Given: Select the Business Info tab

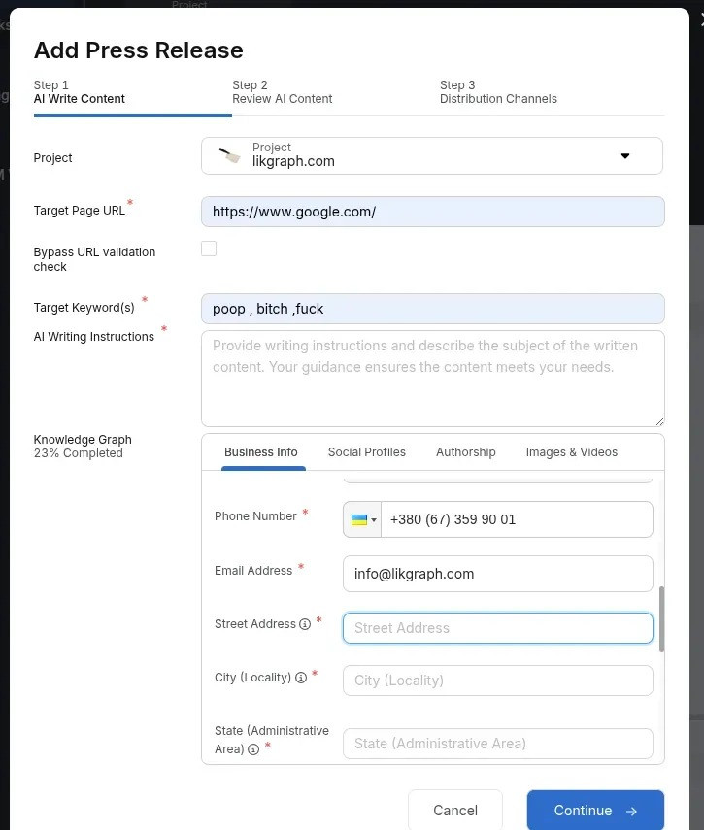Looking at the screenshot, I should (260, 452).
